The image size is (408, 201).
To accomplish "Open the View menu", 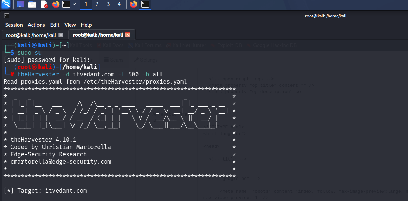I will 70,25.
